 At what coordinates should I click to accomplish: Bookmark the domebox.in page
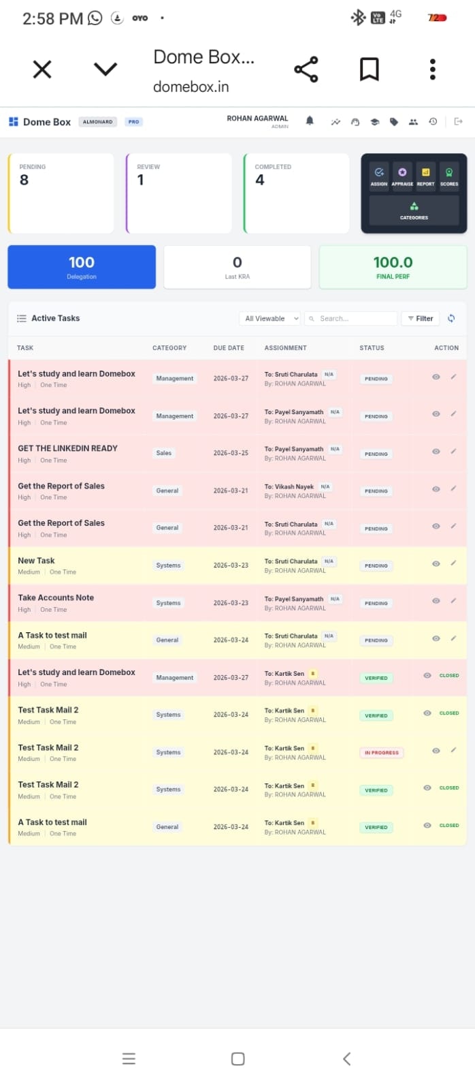coord(369,69)
